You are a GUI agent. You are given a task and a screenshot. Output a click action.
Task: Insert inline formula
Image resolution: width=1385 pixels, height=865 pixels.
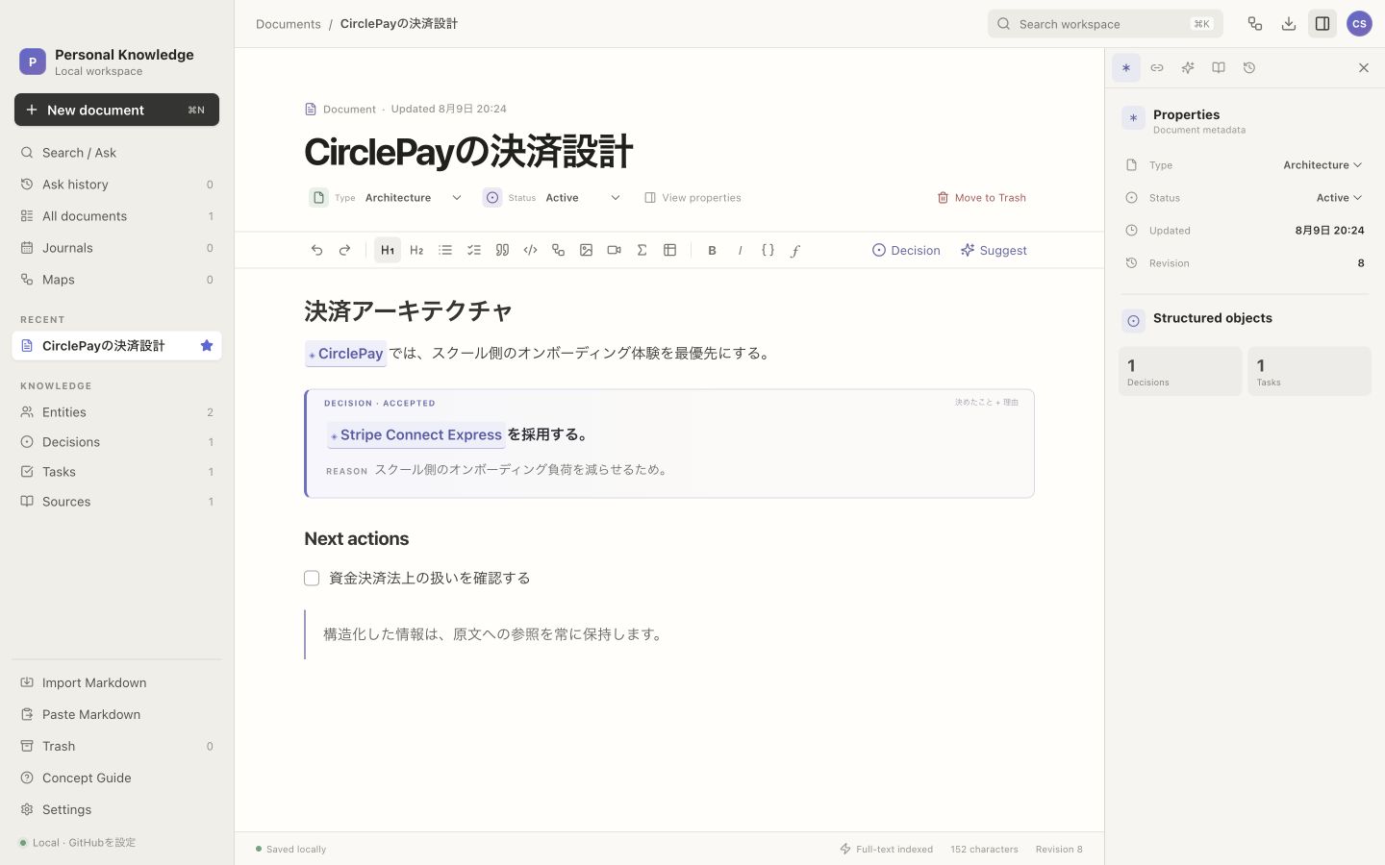pos(795,250)
